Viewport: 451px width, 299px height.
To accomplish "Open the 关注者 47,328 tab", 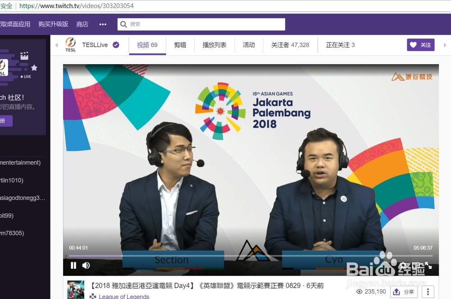I will coord(290,45).
